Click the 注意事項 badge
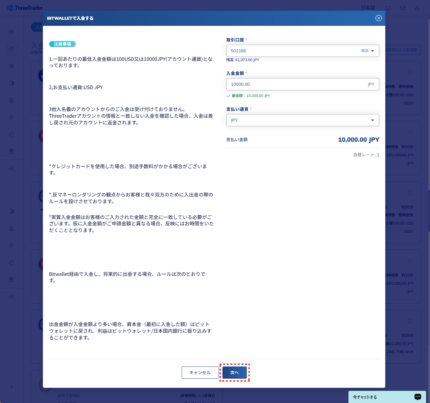This screenshot has height=403, width=430. point(62,44)
